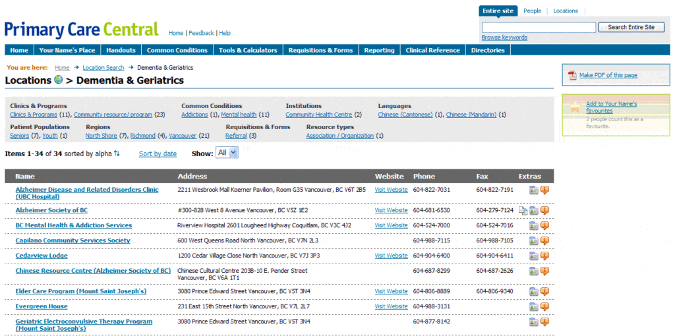
Task: Filter by Vancouver region
Action: (183, 136)
